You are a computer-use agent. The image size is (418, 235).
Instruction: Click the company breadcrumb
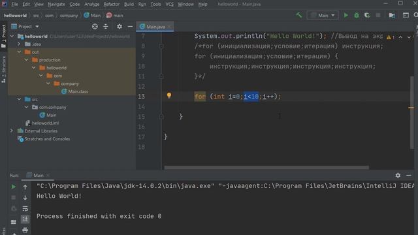(x=69, y=16)
